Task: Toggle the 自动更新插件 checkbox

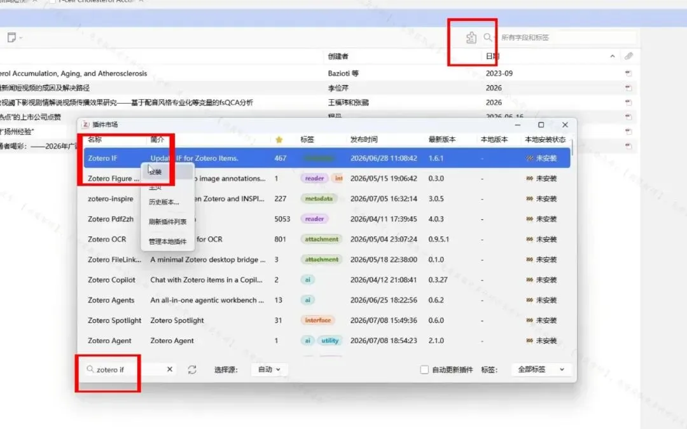Action: coord(424,369)
